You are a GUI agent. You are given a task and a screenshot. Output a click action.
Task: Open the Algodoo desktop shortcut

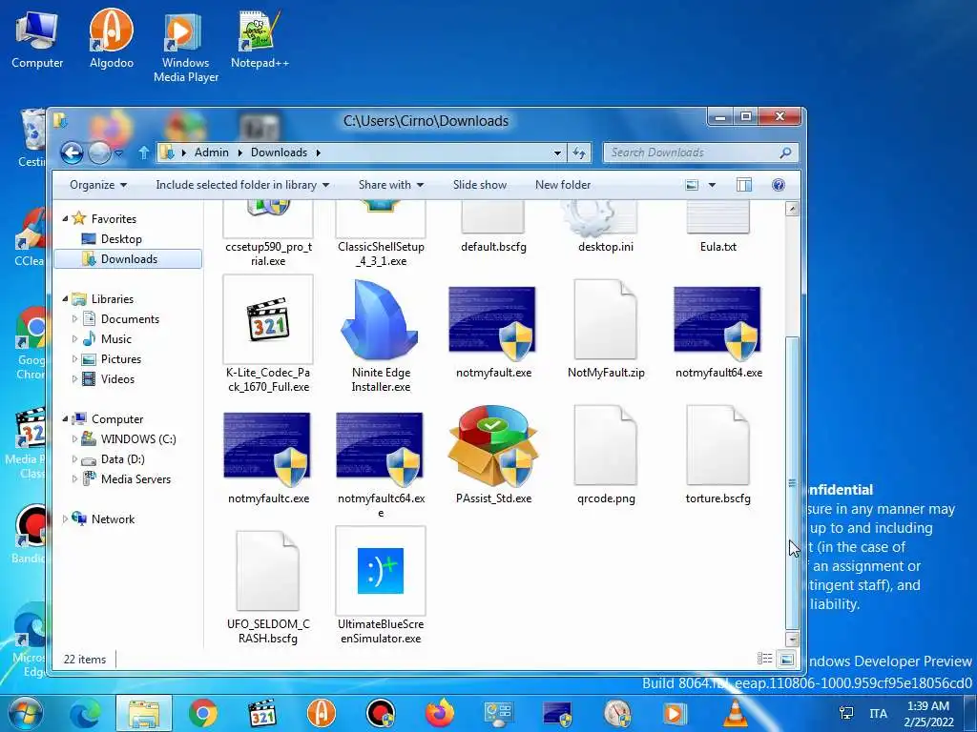tap(111, 38)
